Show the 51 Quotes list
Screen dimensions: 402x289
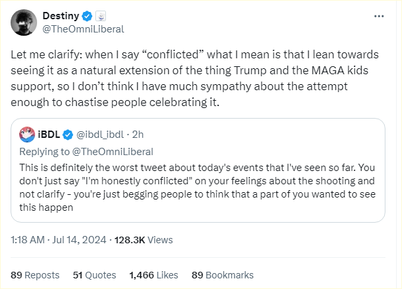click(x=94, y=274)
